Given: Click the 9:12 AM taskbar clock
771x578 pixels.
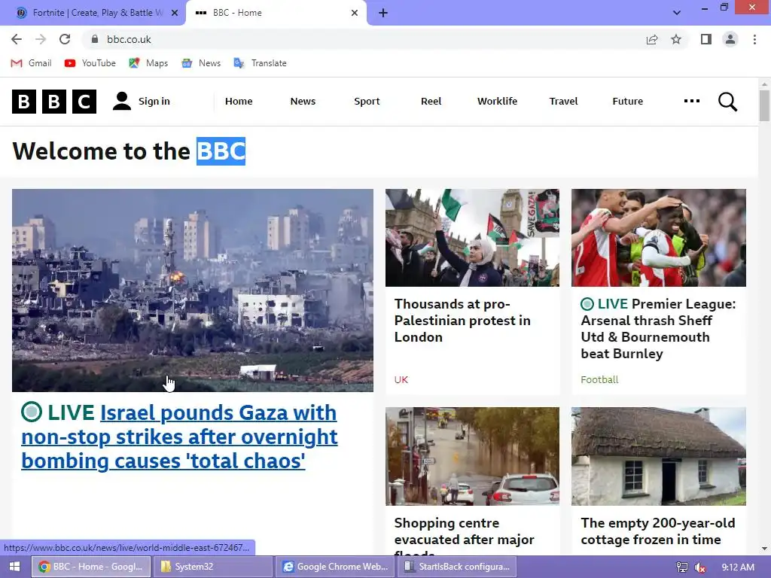Looking at the screenshot, I should (738, 567).
